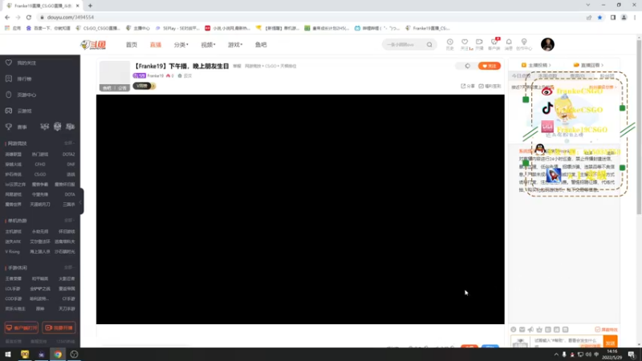
Task: Click the QQ penguin icon in overlay
Action: coord(540,149)
